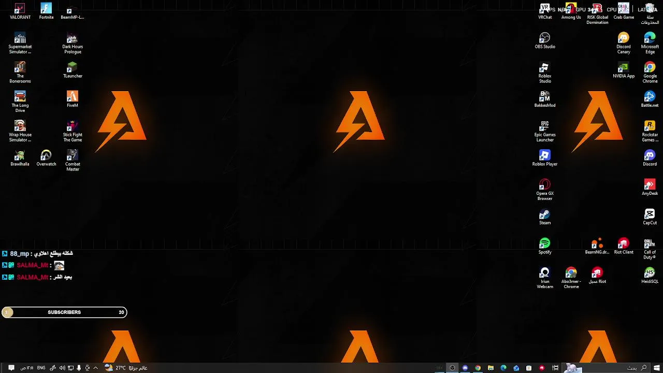Screen dimensions: 663x373
Task: Select RISK Global Domination icon
Action: pos(597,14)
